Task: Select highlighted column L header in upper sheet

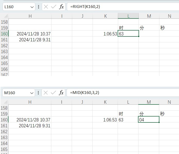Action: 128,16
